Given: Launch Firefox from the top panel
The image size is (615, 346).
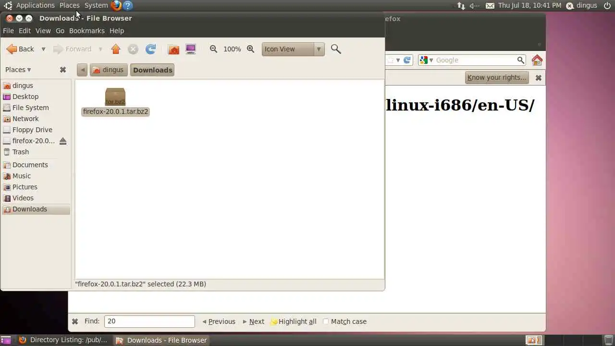Looking at the screenshot, I should (x=116, y=5).
